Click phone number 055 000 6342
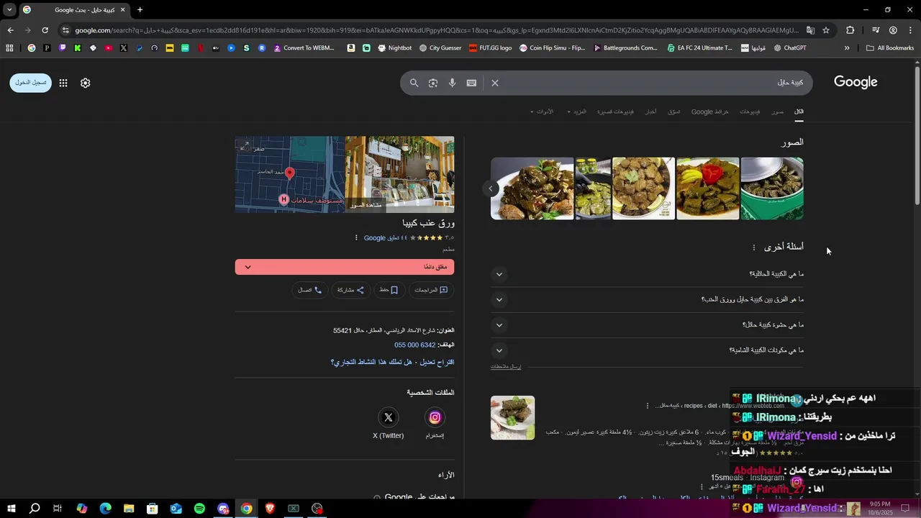This screenshot has width=921, height=518. tap(415, 345)
